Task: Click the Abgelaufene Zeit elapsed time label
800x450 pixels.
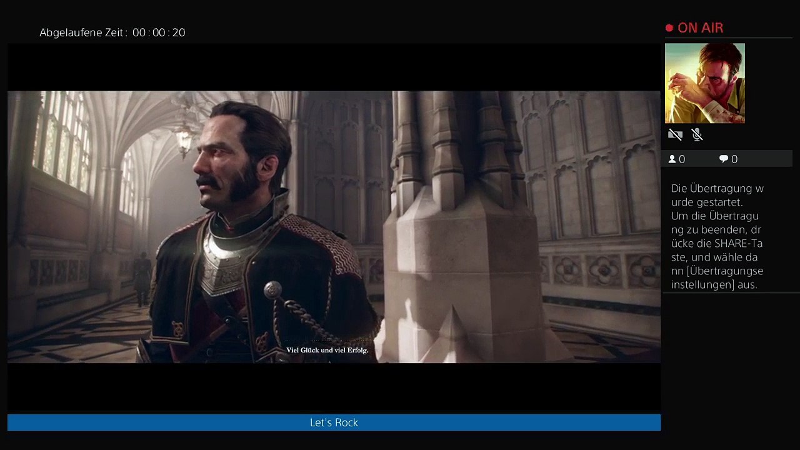Action: 84,32
